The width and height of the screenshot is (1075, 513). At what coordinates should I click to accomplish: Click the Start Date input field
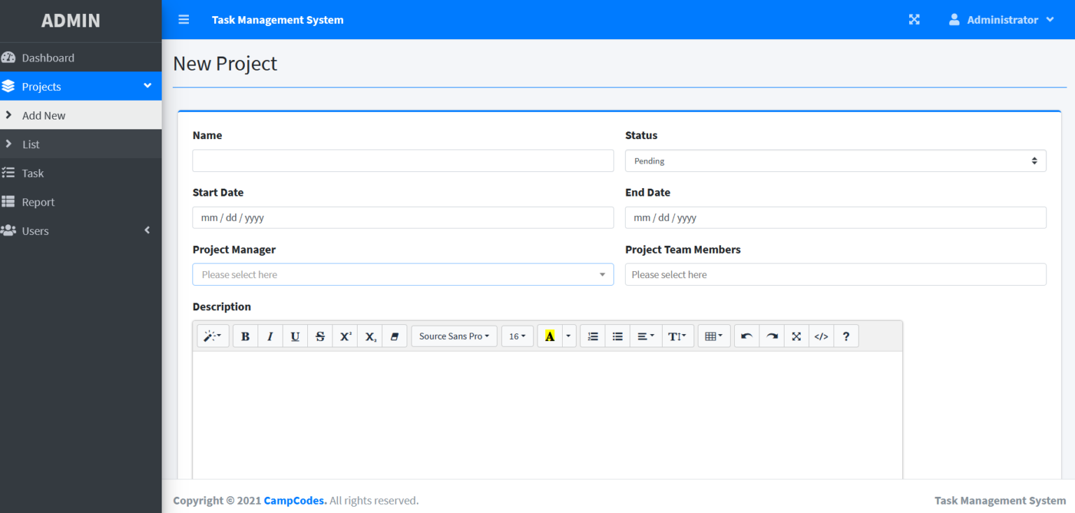(x=403, y=217)
